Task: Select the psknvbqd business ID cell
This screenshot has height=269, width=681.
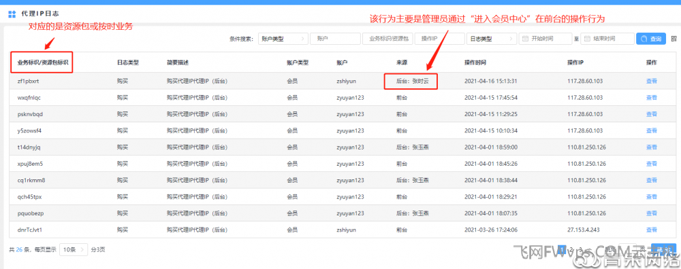Action: point(30,114)
